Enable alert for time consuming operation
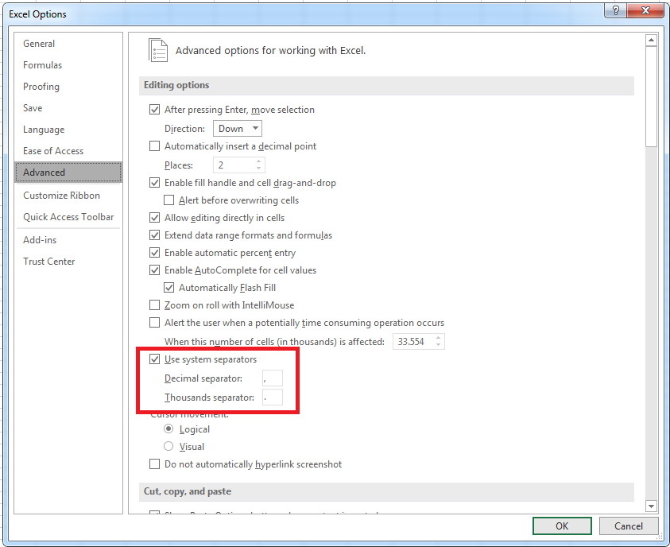The width and height of the screenshot is (670, 547). [154, 323]
